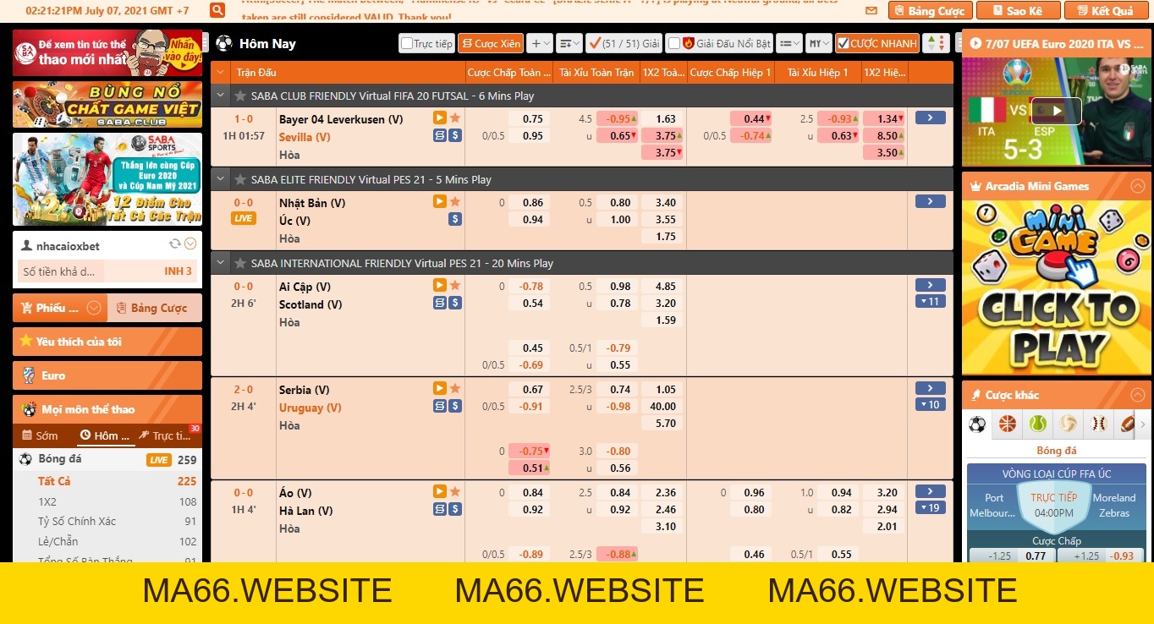The height and width of the screenshot is (624, 1154).
Task: Select the volleyball icon under Cược khác
Action: tap(1068, 424)
